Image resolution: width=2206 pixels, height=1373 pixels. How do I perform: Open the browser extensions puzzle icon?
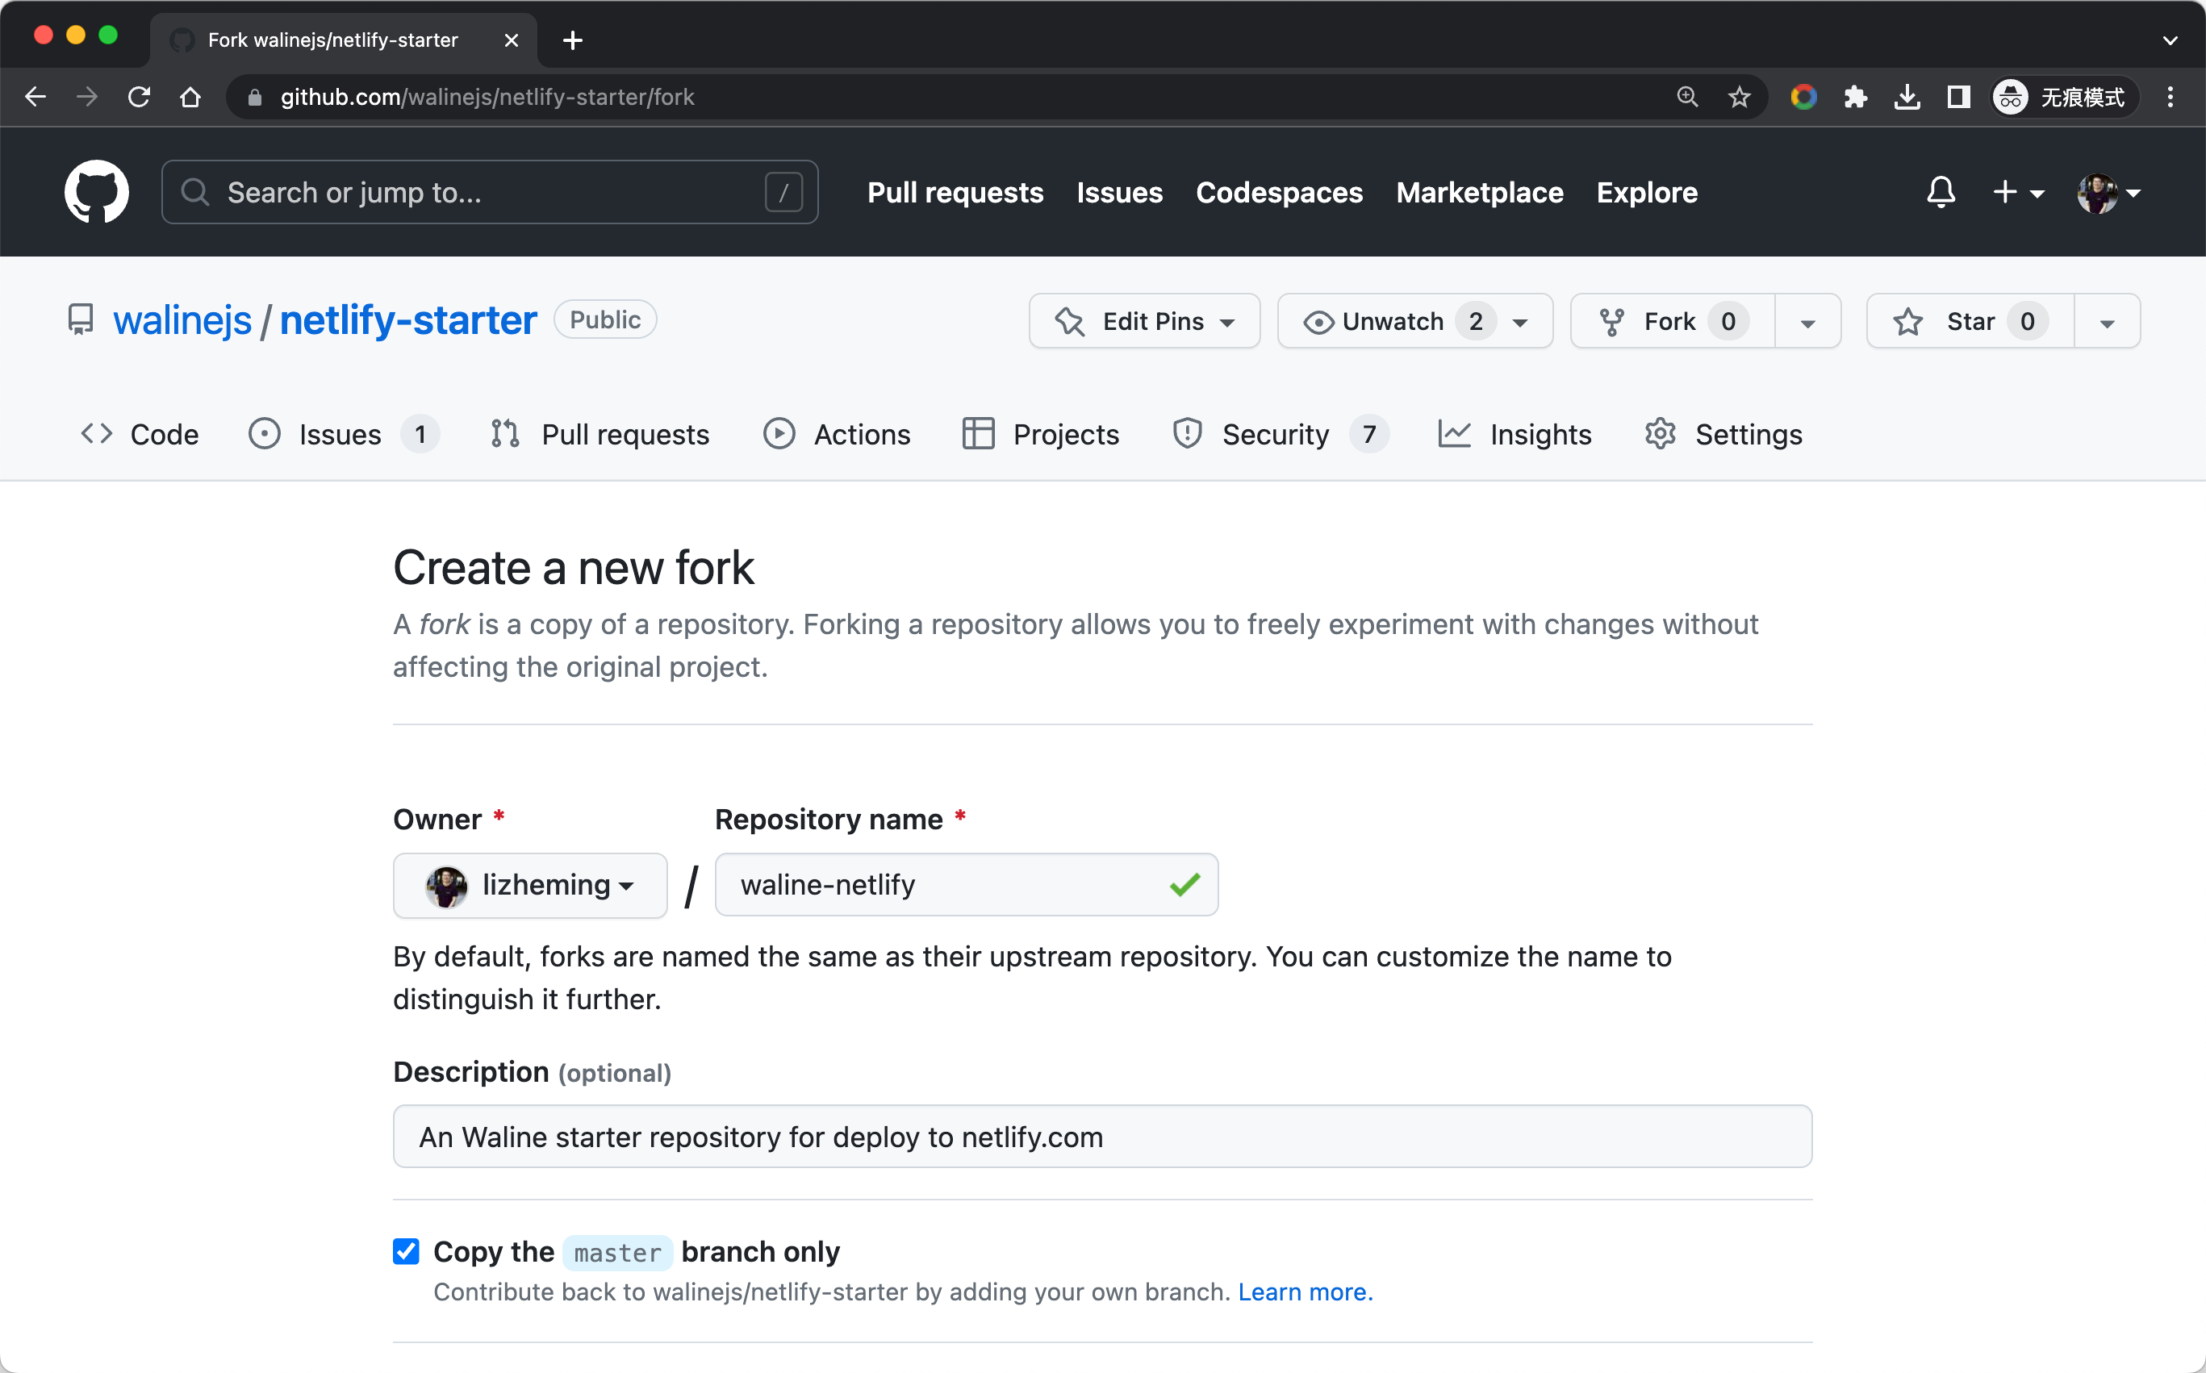(1854, 97)
